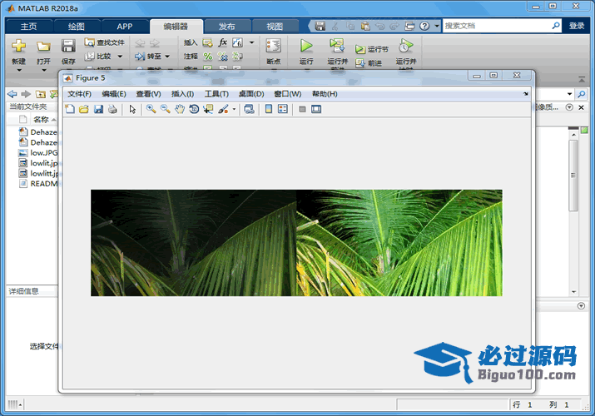The image size is (595, 416).
Task: Switch to the 视图 (View) tab
Action: click(275, 26)
